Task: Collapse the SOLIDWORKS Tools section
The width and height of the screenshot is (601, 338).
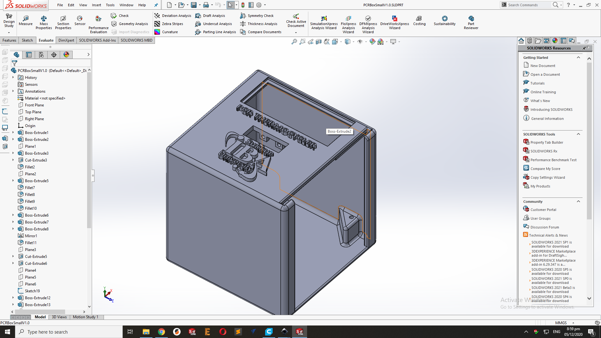Action: click(578, 134)
